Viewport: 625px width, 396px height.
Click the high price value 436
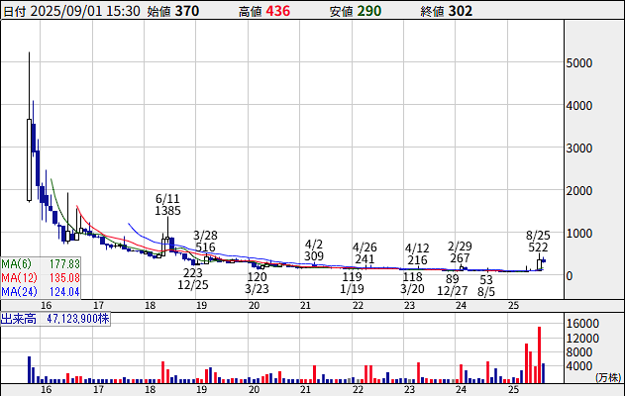pos(277,11)
